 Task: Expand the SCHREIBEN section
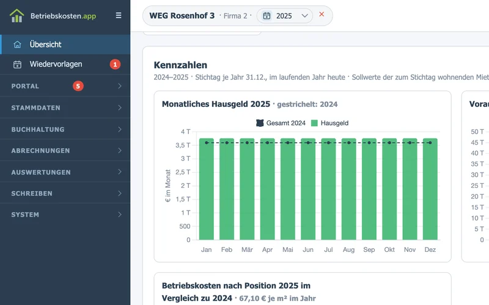point(65,193)
